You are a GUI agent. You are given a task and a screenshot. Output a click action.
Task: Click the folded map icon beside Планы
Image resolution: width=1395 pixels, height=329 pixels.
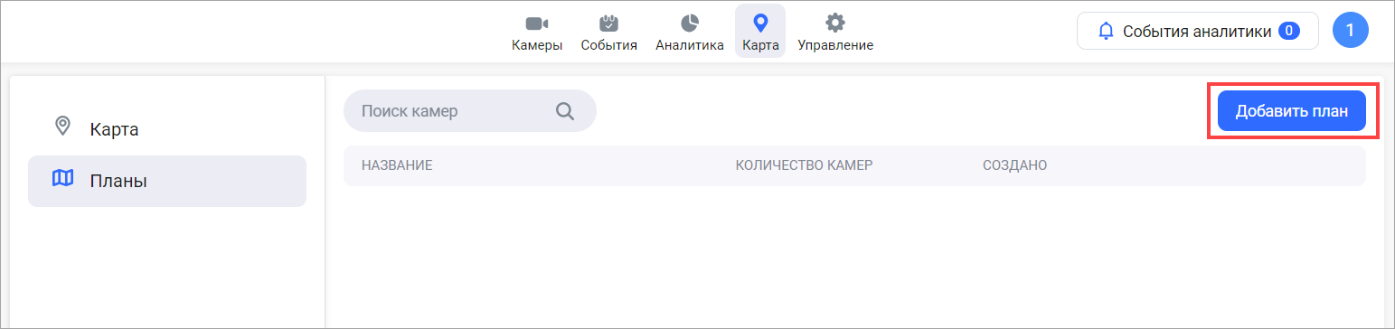(62, 178)
